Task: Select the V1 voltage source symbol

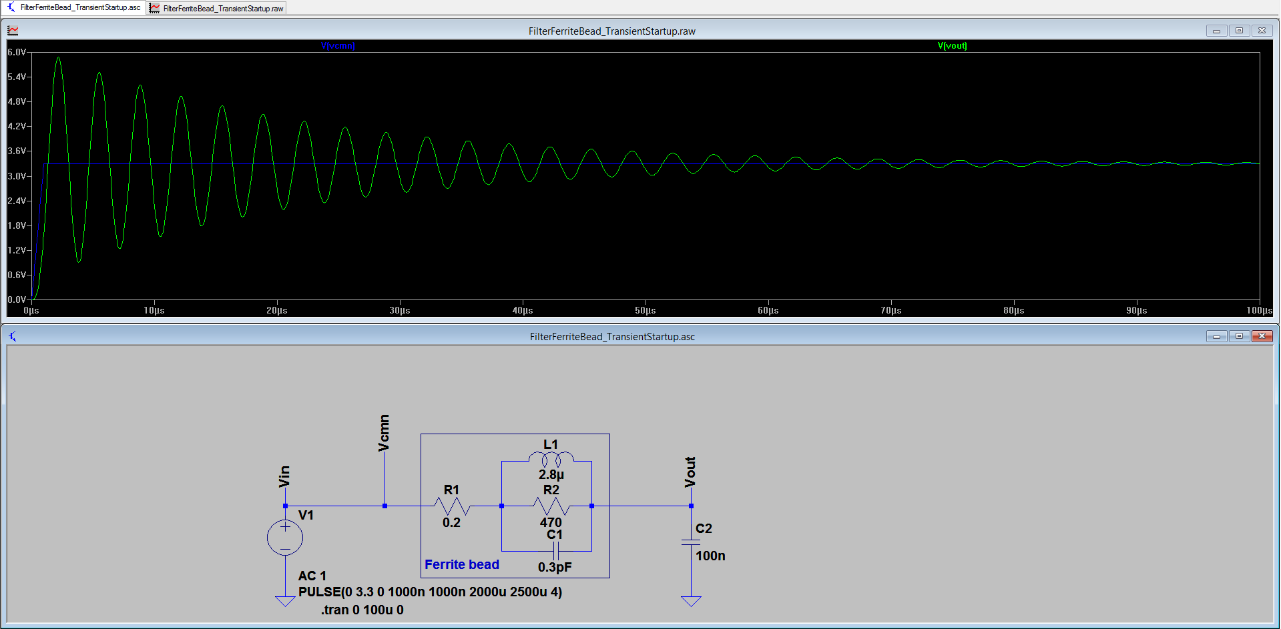Action: [285, 538]
